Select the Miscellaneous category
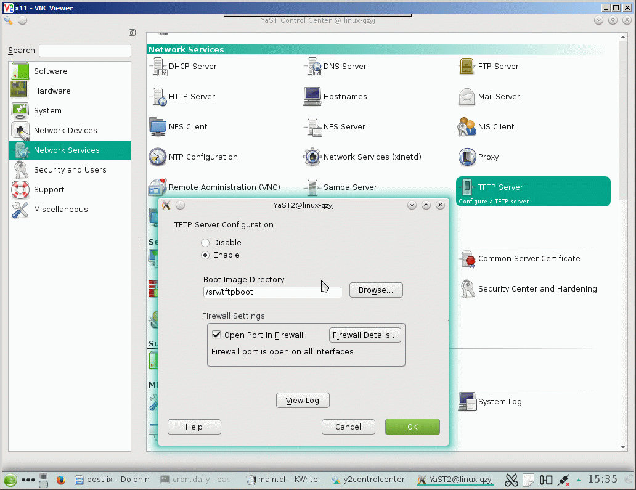Viewport: 636px width, 490px height. (x=70, y=210)
